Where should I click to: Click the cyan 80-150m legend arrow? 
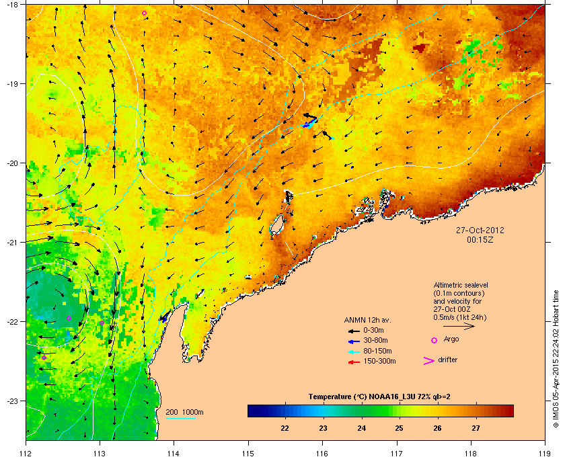point(354,351)
